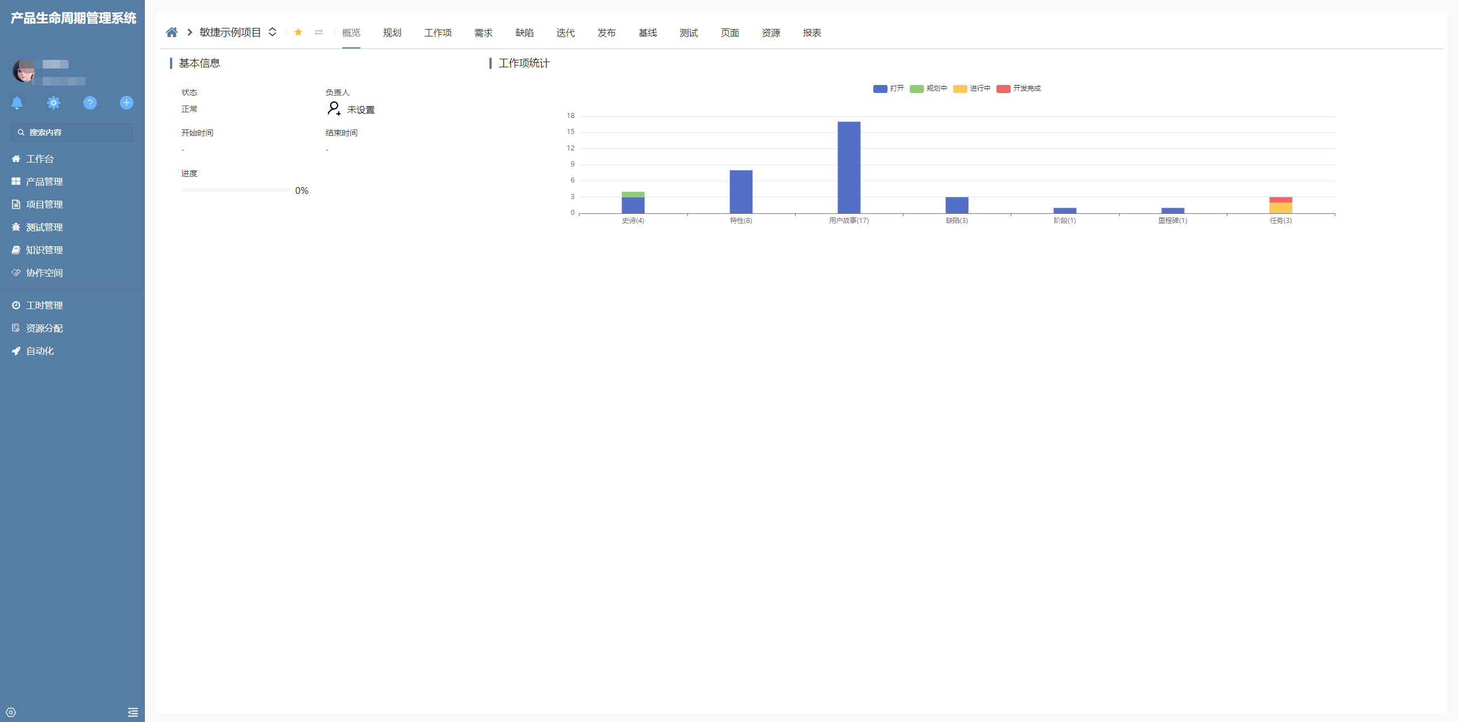Click the home icon in the breadcrumb

pyautogui.click(x=172, y=33)
